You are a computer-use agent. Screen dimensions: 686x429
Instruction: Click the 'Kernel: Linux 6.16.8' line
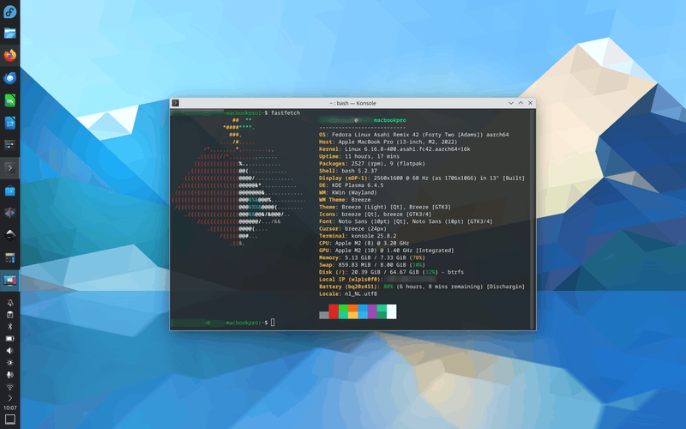pos(394,149)
